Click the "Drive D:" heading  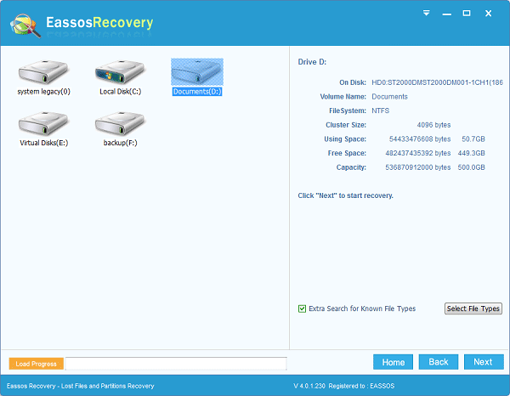click(x=312, y=62)
